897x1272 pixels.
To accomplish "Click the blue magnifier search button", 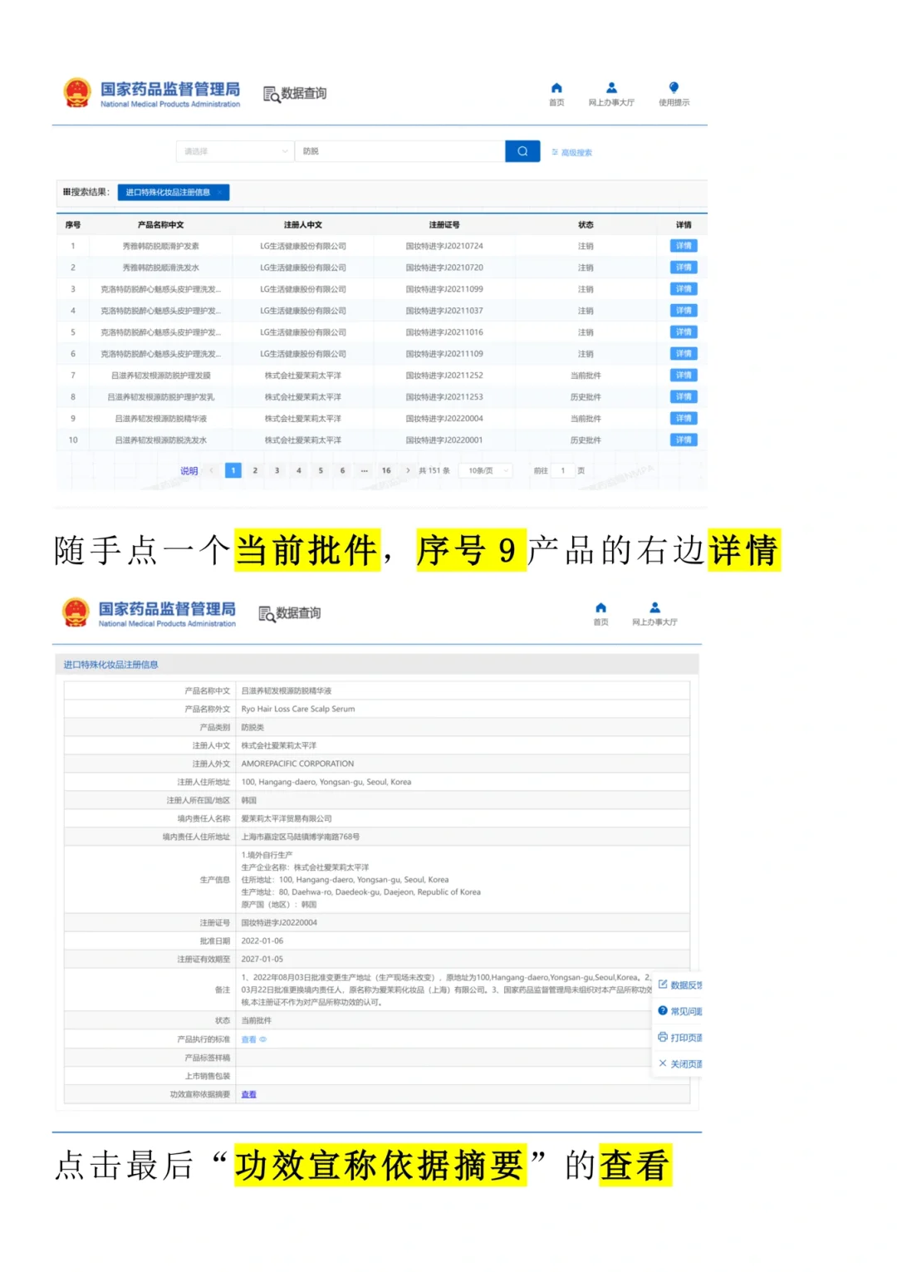I will (522, 151).
